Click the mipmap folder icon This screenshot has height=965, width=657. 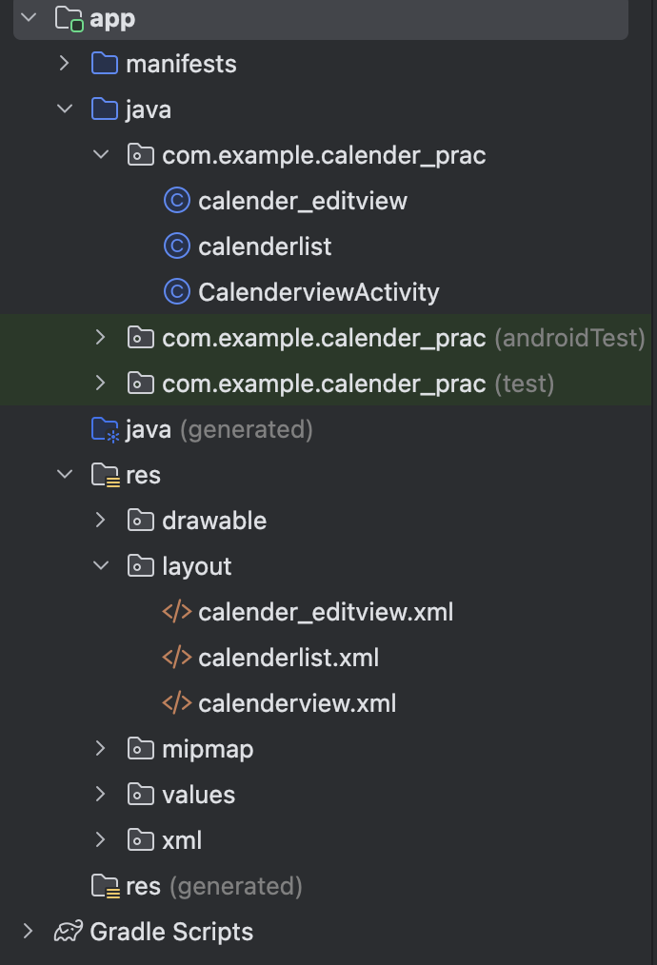click(140, 748)
